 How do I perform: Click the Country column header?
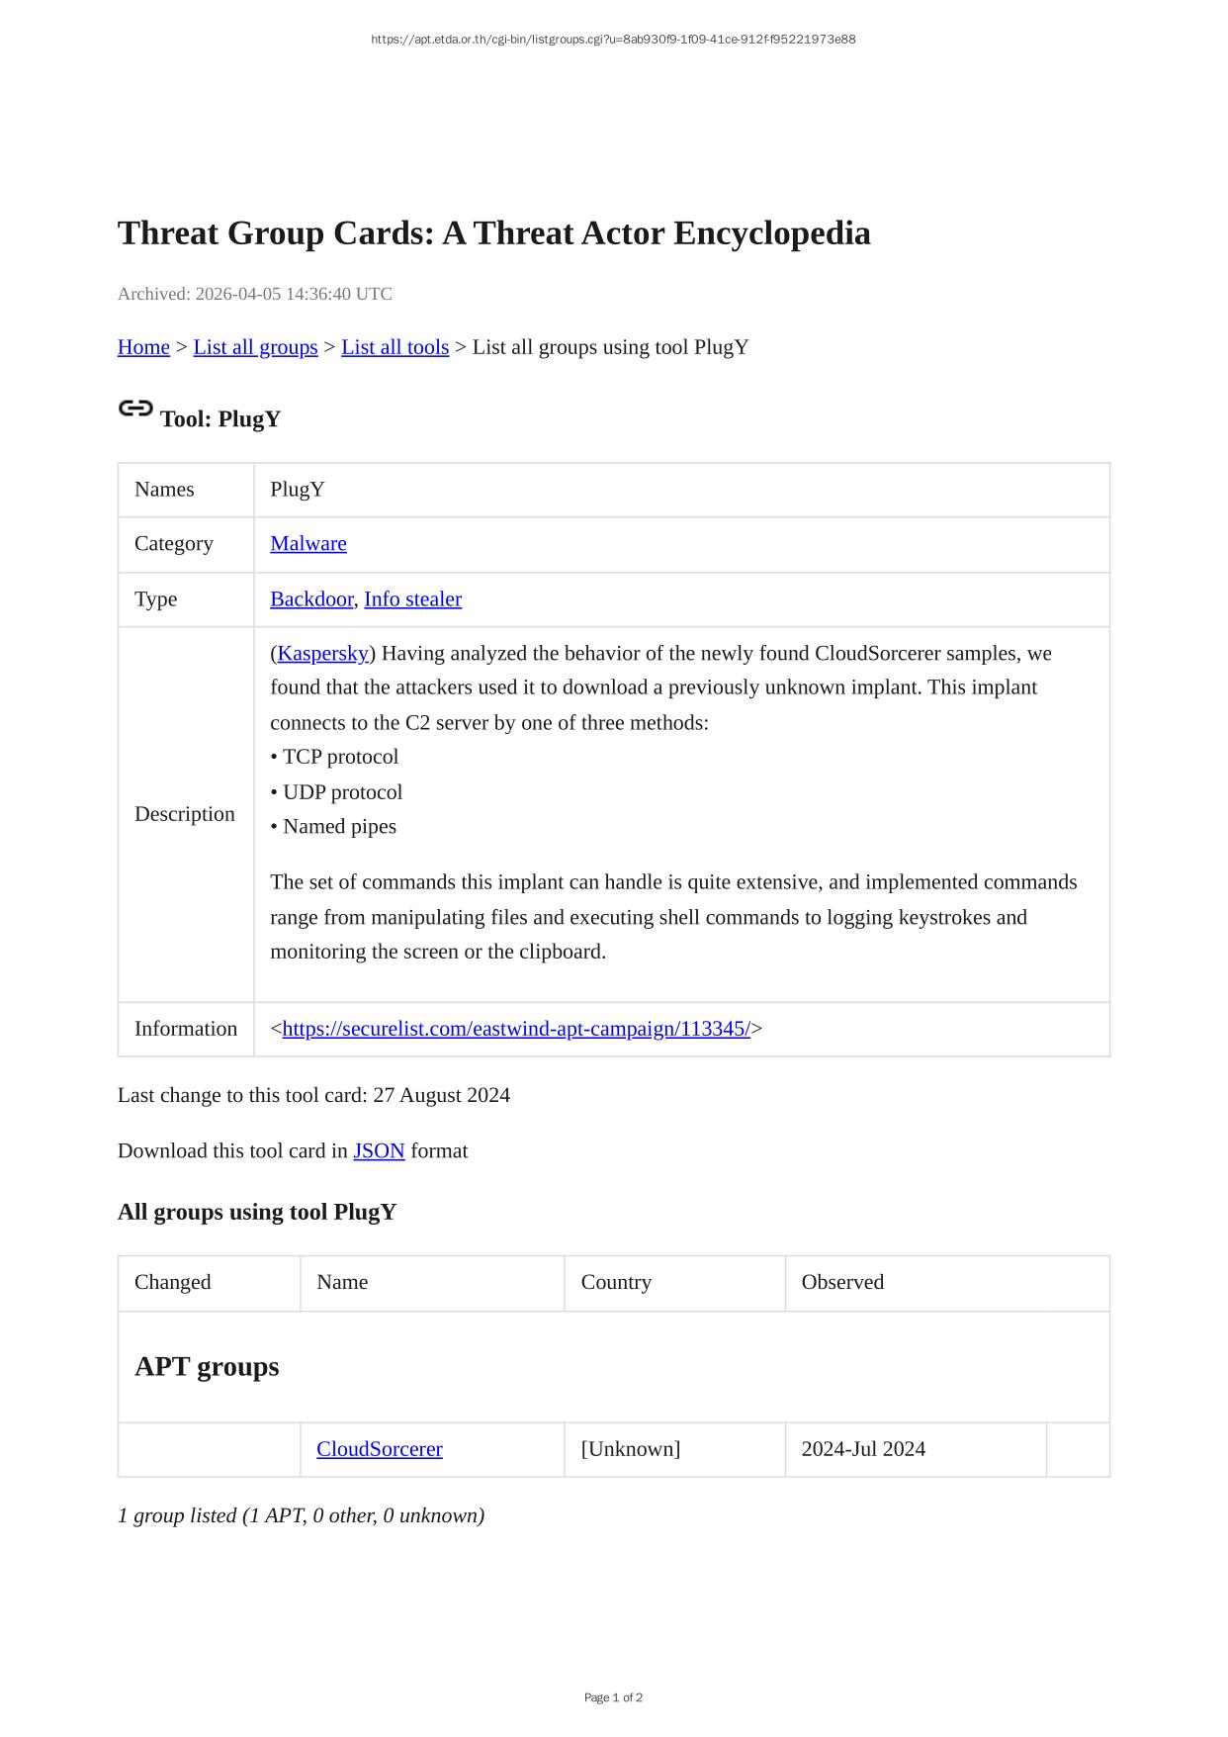click(x=616, y=1282)
